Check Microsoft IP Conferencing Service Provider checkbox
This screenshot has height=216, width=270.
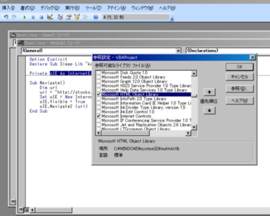(99, 120)
